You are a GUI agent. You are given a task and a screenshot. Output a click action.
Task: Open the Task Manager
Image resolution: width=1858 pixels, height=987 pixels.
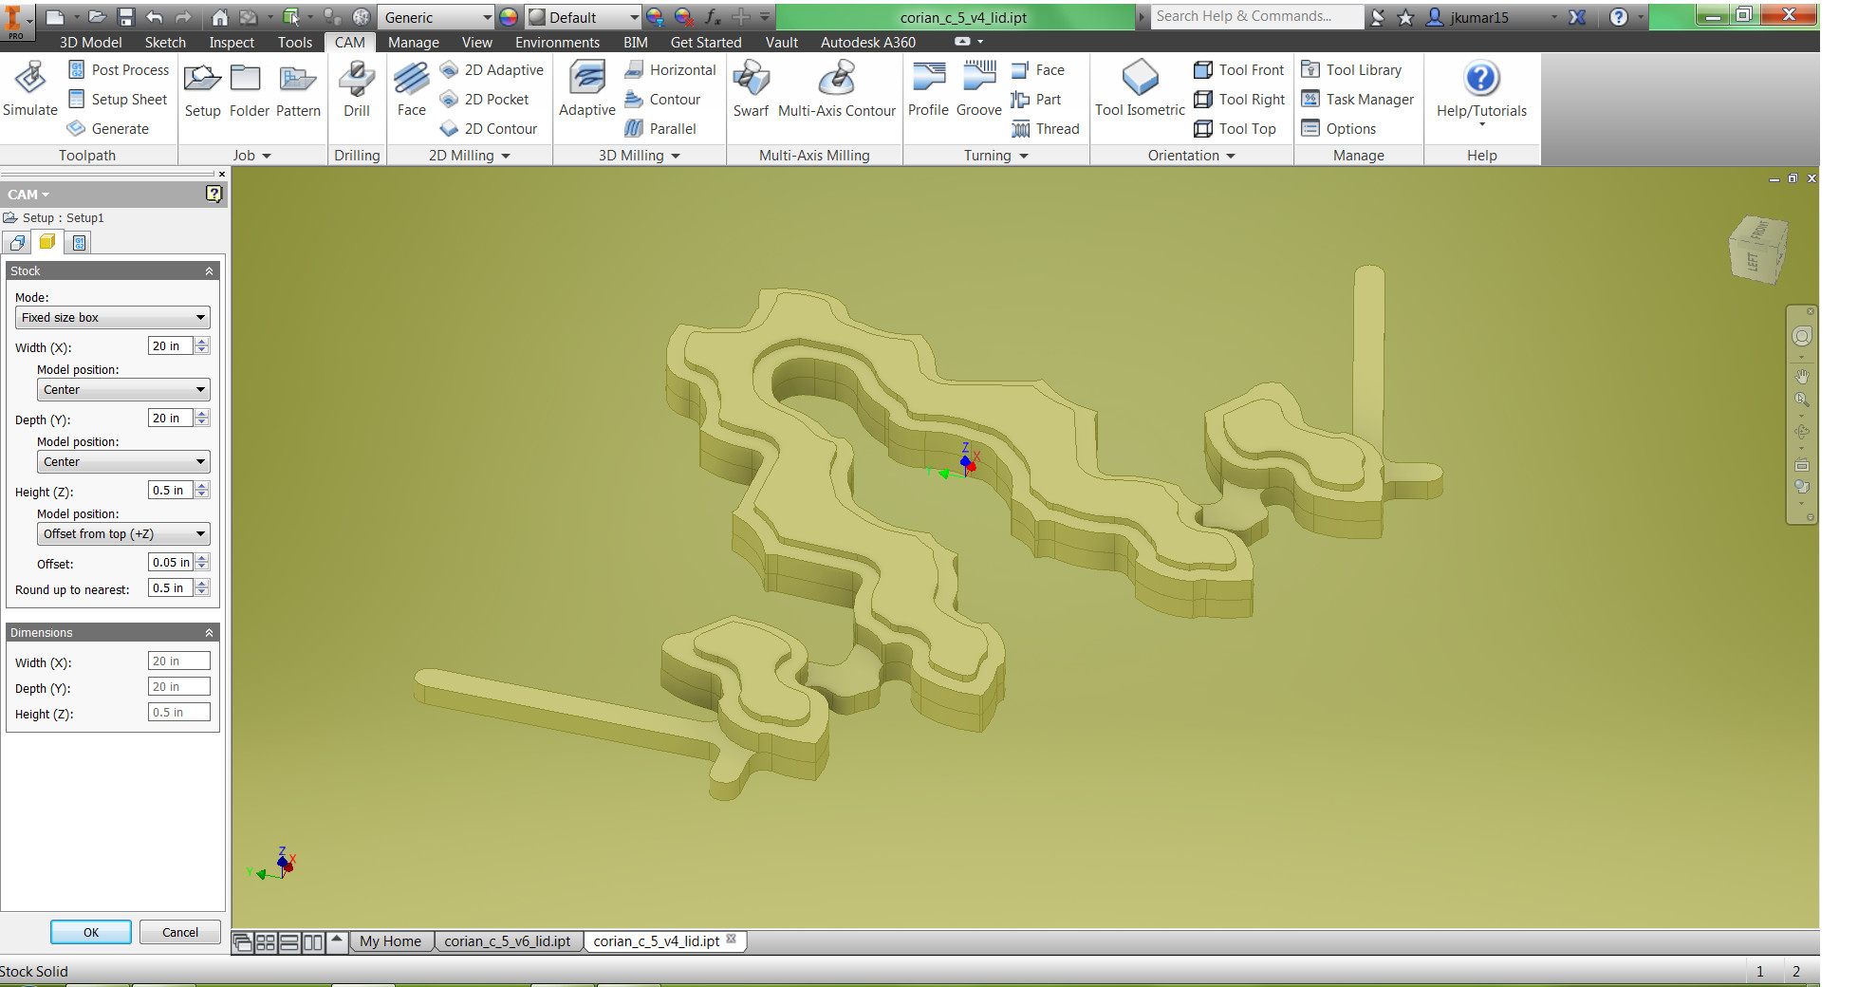pyautogui.click(x=1357, y=100)
